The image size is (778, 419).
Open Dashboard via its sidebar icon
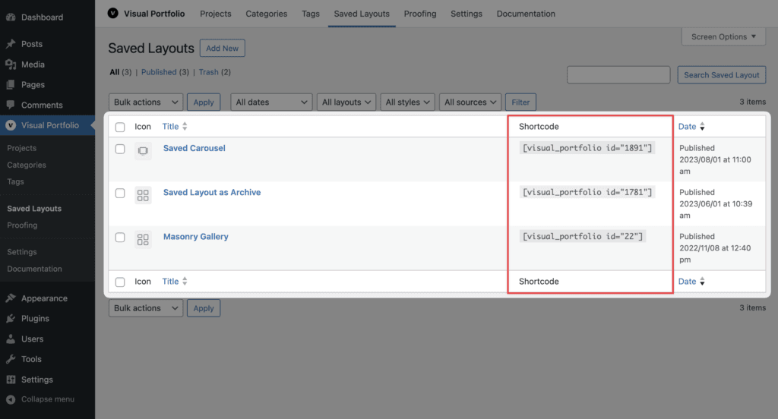11,17
